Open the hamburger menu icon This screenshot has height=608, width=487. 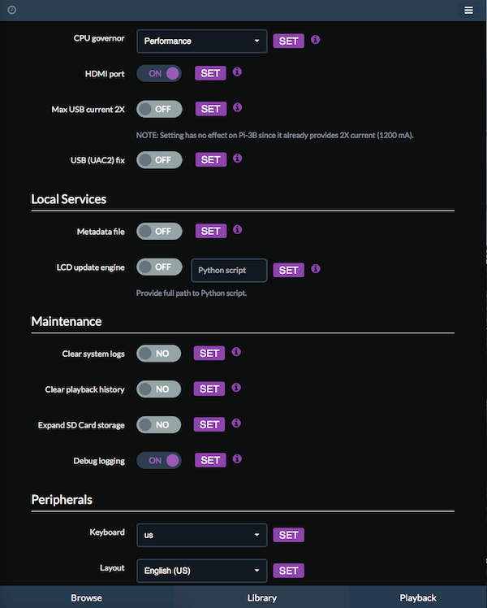click(x=468, y=10)
